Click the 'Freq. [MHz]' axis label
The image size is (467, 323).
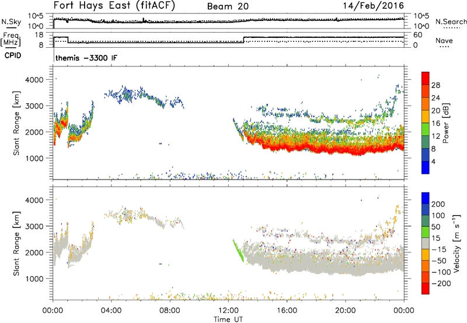11,39
